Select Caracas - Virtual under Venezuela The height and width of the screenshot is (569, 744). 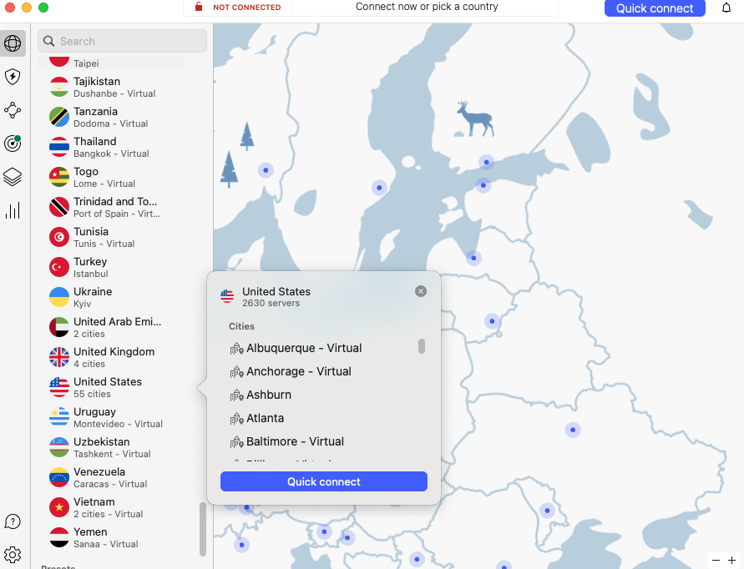click(x=110, y=484)
